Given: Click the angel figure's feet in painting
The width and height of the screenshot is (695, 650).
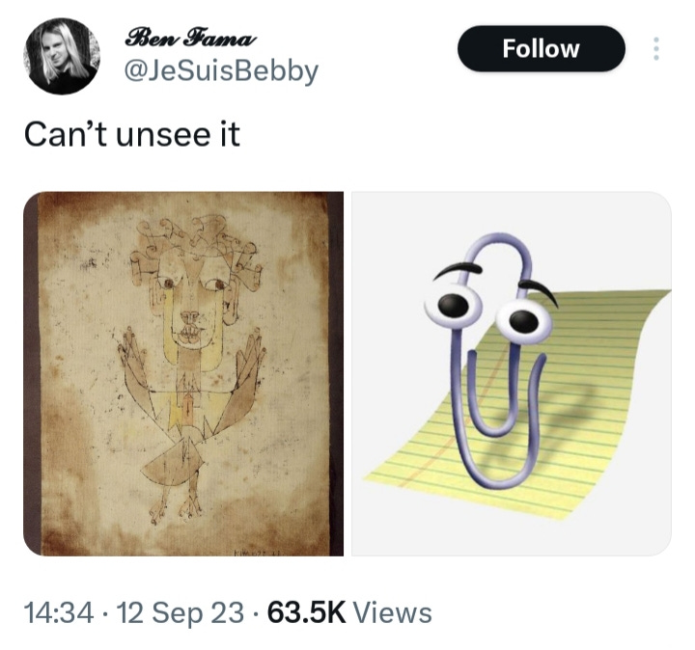Looking at the screenshot, I should tap(175, 509).
